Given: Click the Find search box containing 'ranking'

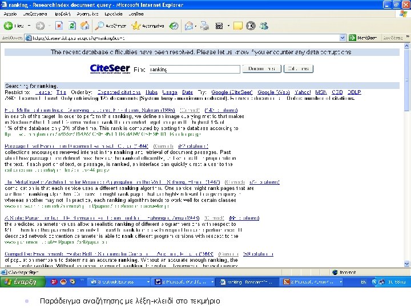Looking at the screenshot, I should [195, 70].
